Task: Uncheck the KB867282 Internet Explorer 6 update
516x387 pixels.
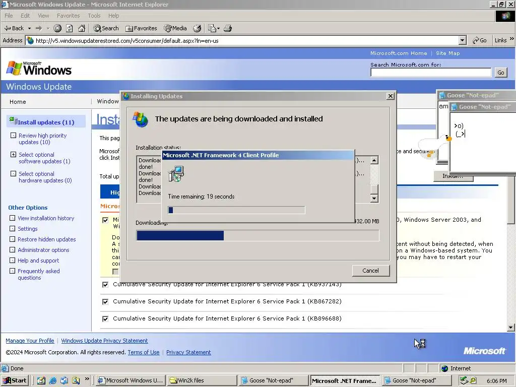Action: 105,302
